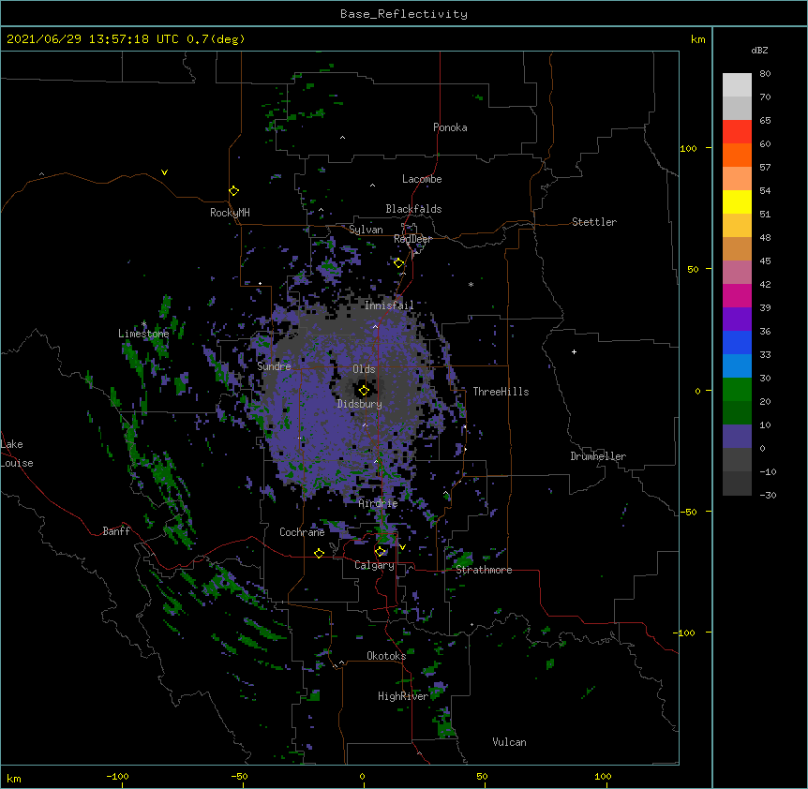
Task: Click the Sylvan label
Action: tap(366, 230)
